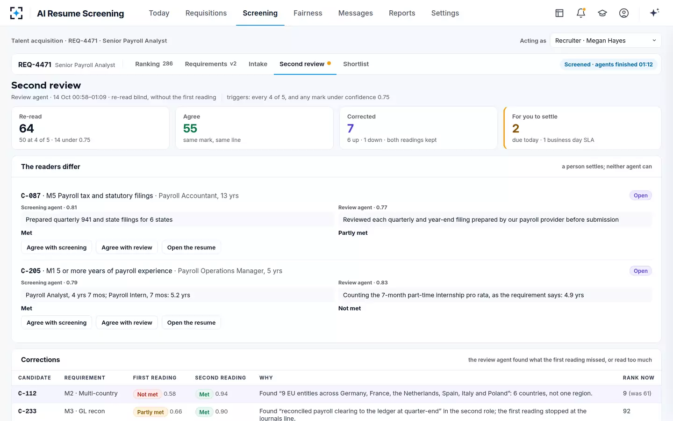Agree with screening for C-087
The width and height of the screenshot is (673, 421).
pyautogui.click(x=57, y=247)
